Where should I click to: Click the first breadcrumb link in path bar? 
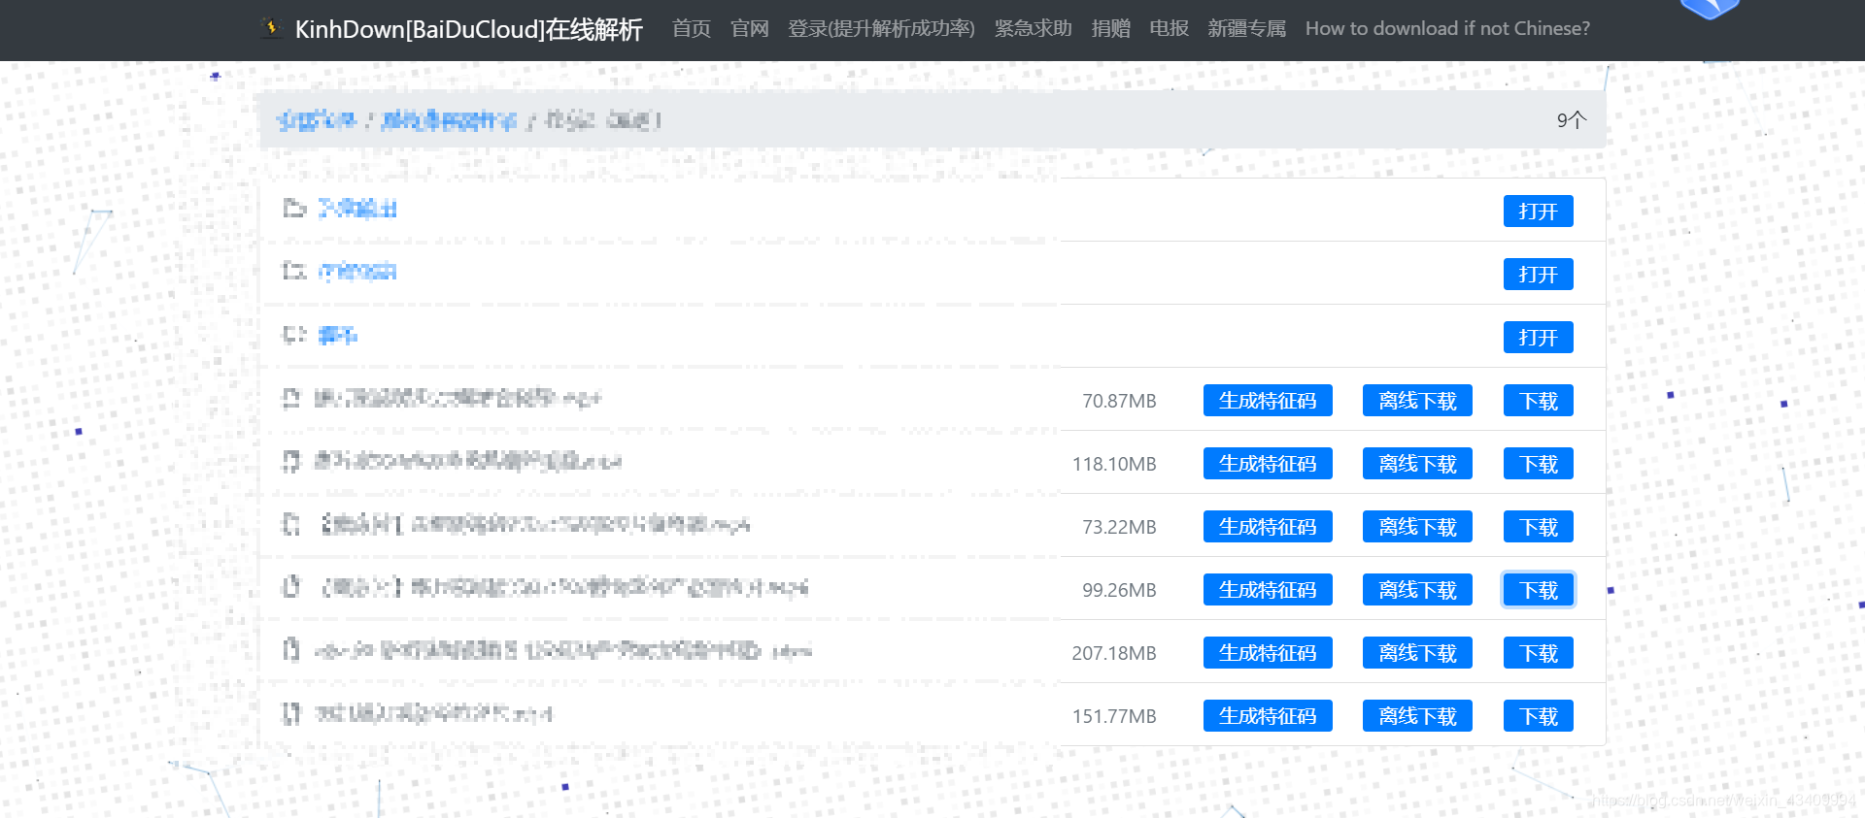pos(316,120)
